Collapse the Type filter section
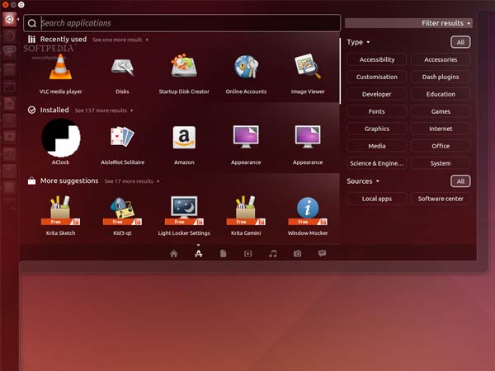Image resolution: width=495 pixels, height=371 pixels. 358,42
